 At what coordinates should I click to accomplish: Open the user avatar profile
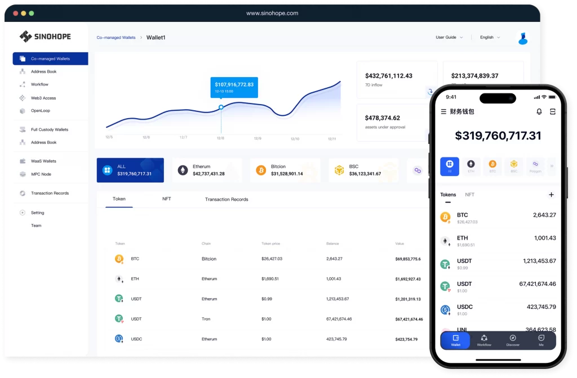(523, 38)
